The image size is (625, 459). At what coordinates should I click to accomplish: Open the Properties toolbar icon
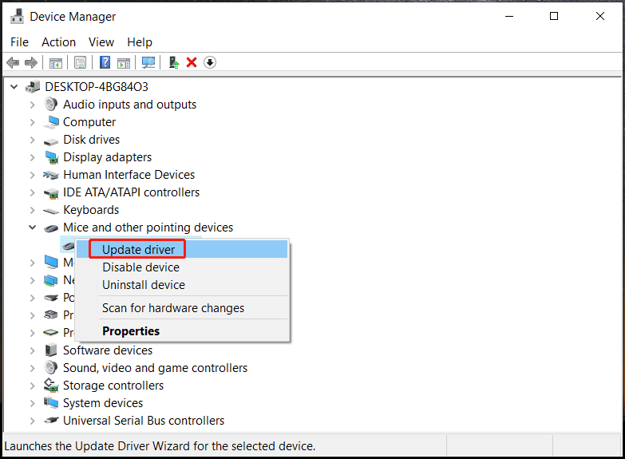(80, 62)
